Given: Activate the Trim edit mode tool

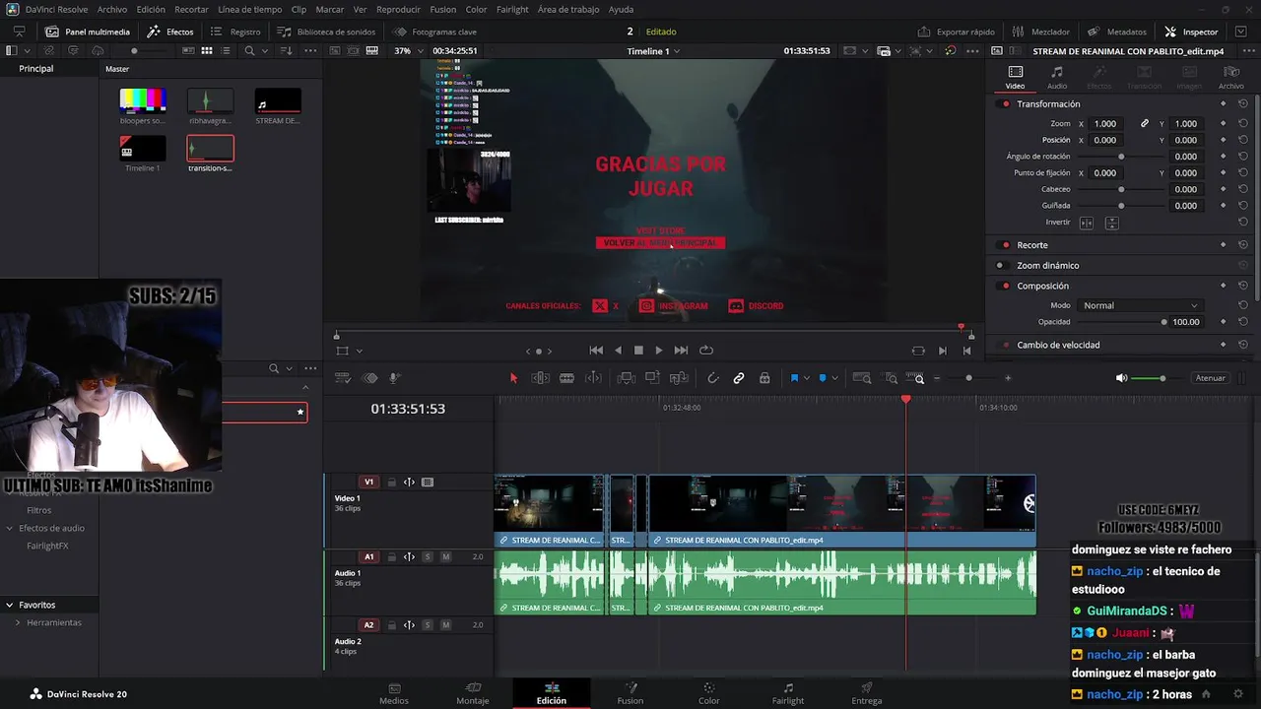Looking at the screenshot, I should pyautogui.click(x=541, y=378).
